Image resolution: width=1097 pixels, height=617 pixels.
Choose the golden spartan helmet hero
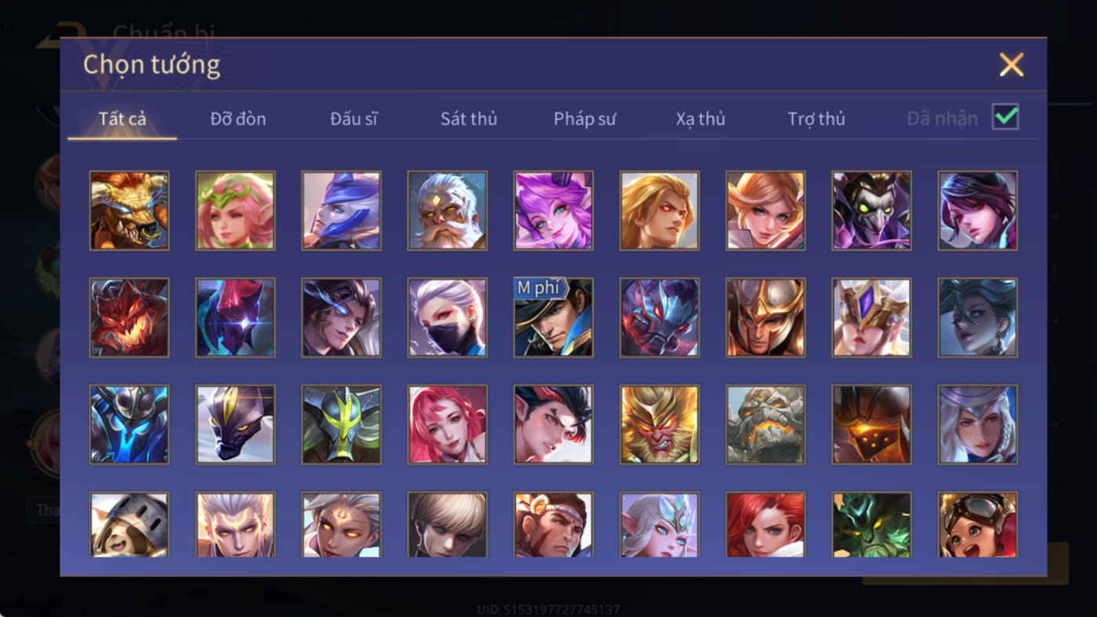(766, 318)
